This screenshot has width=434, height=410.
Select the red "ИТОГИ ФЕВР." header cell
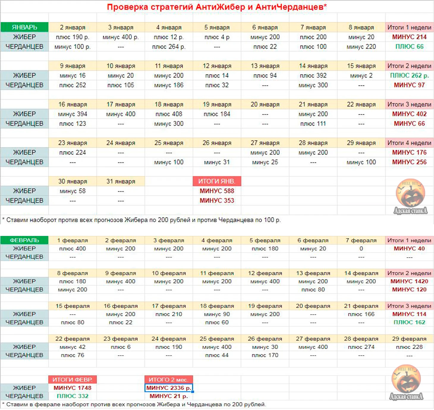pos(73,379)
